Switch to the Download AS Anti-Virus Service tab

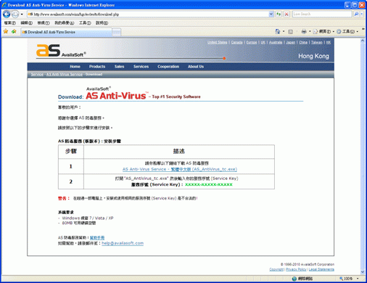pos(66,32)
